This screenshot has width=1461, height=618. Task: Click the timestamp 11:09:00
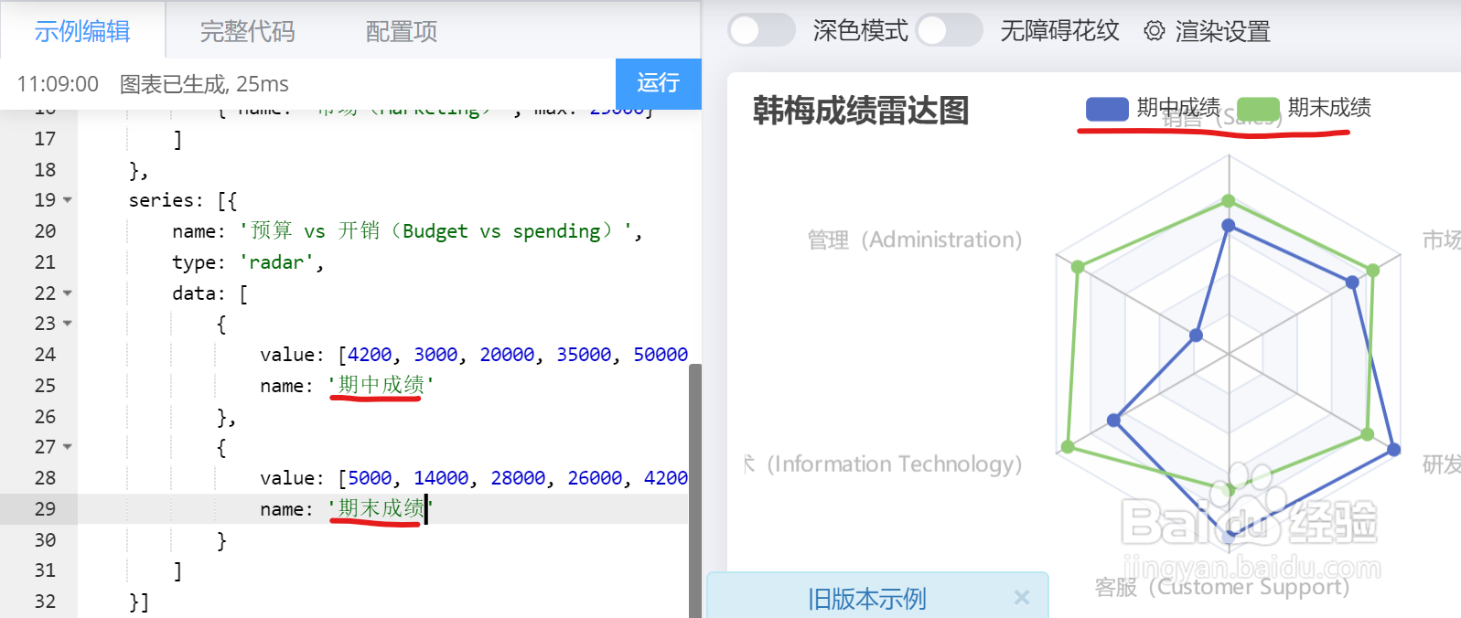[x=58, y=84]
